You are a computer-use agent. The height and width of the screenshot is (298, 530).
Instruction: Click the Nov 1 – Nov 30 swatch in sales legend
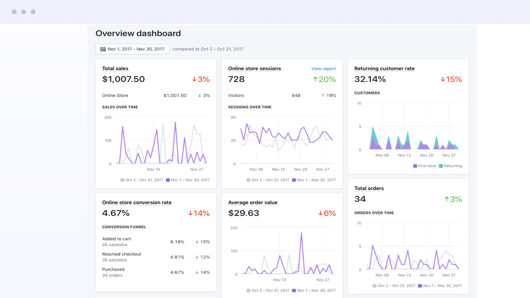click(168, 180)
